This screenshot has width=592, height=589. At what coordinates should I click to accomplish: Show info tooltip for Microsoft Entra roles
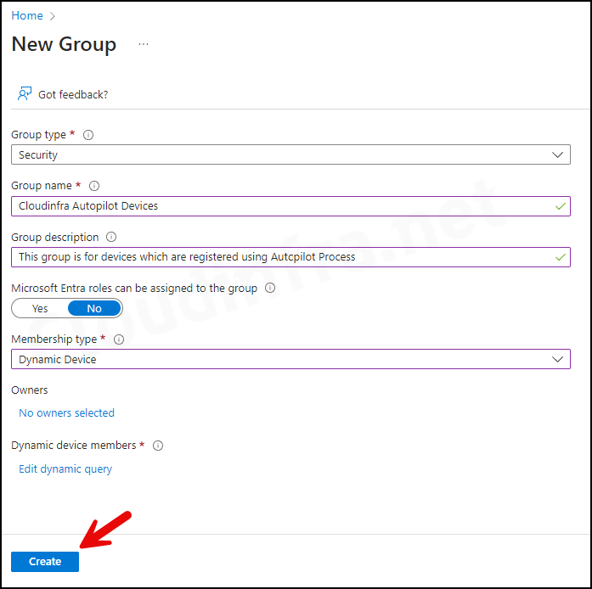[x=270, y=288]
